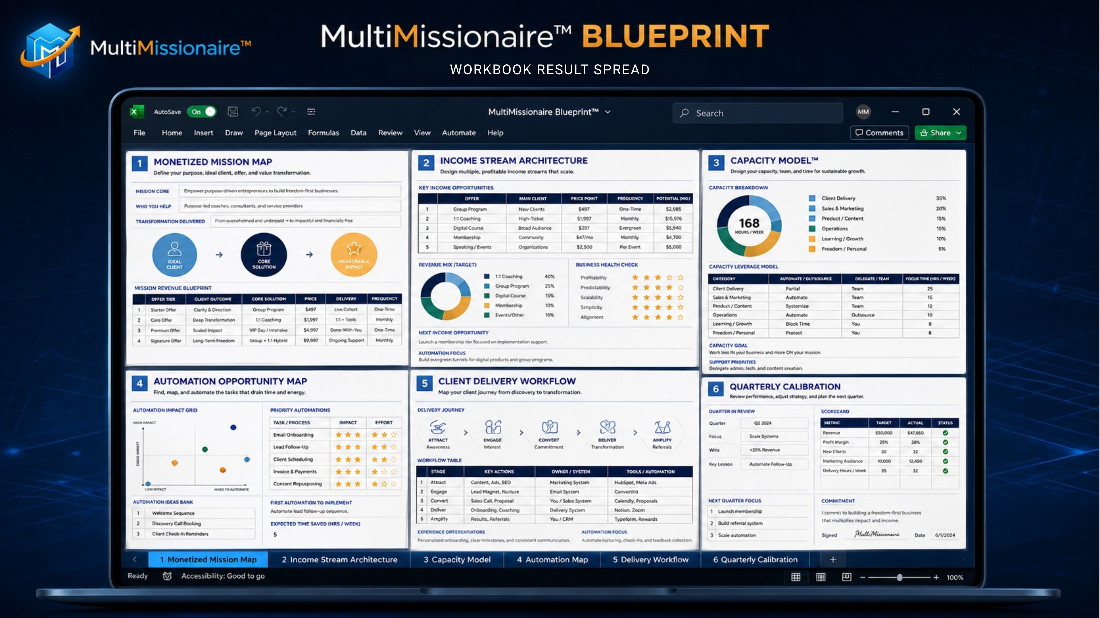
Task: Switch to 6 Quarterly Calibration sheet tab
Action: [755, 560]
